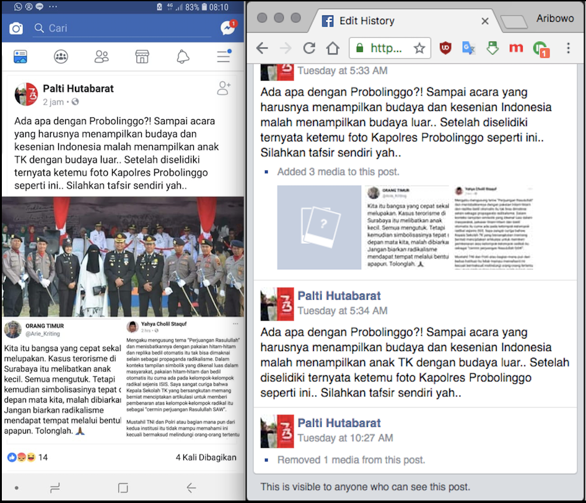Bookmark this page with star icon

(419, 48)
